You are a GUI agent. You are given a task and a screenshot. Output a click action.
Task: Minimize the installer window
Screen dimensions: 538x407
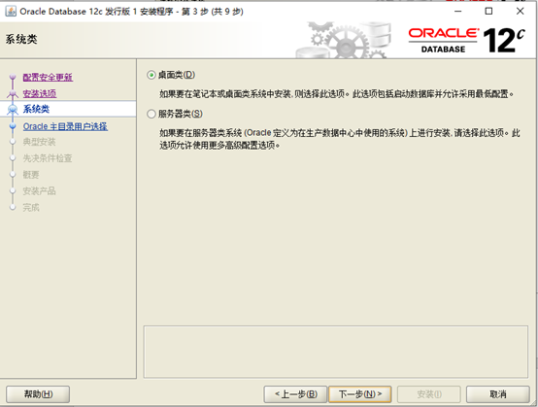pyautogui.click(x=457, y=12)
